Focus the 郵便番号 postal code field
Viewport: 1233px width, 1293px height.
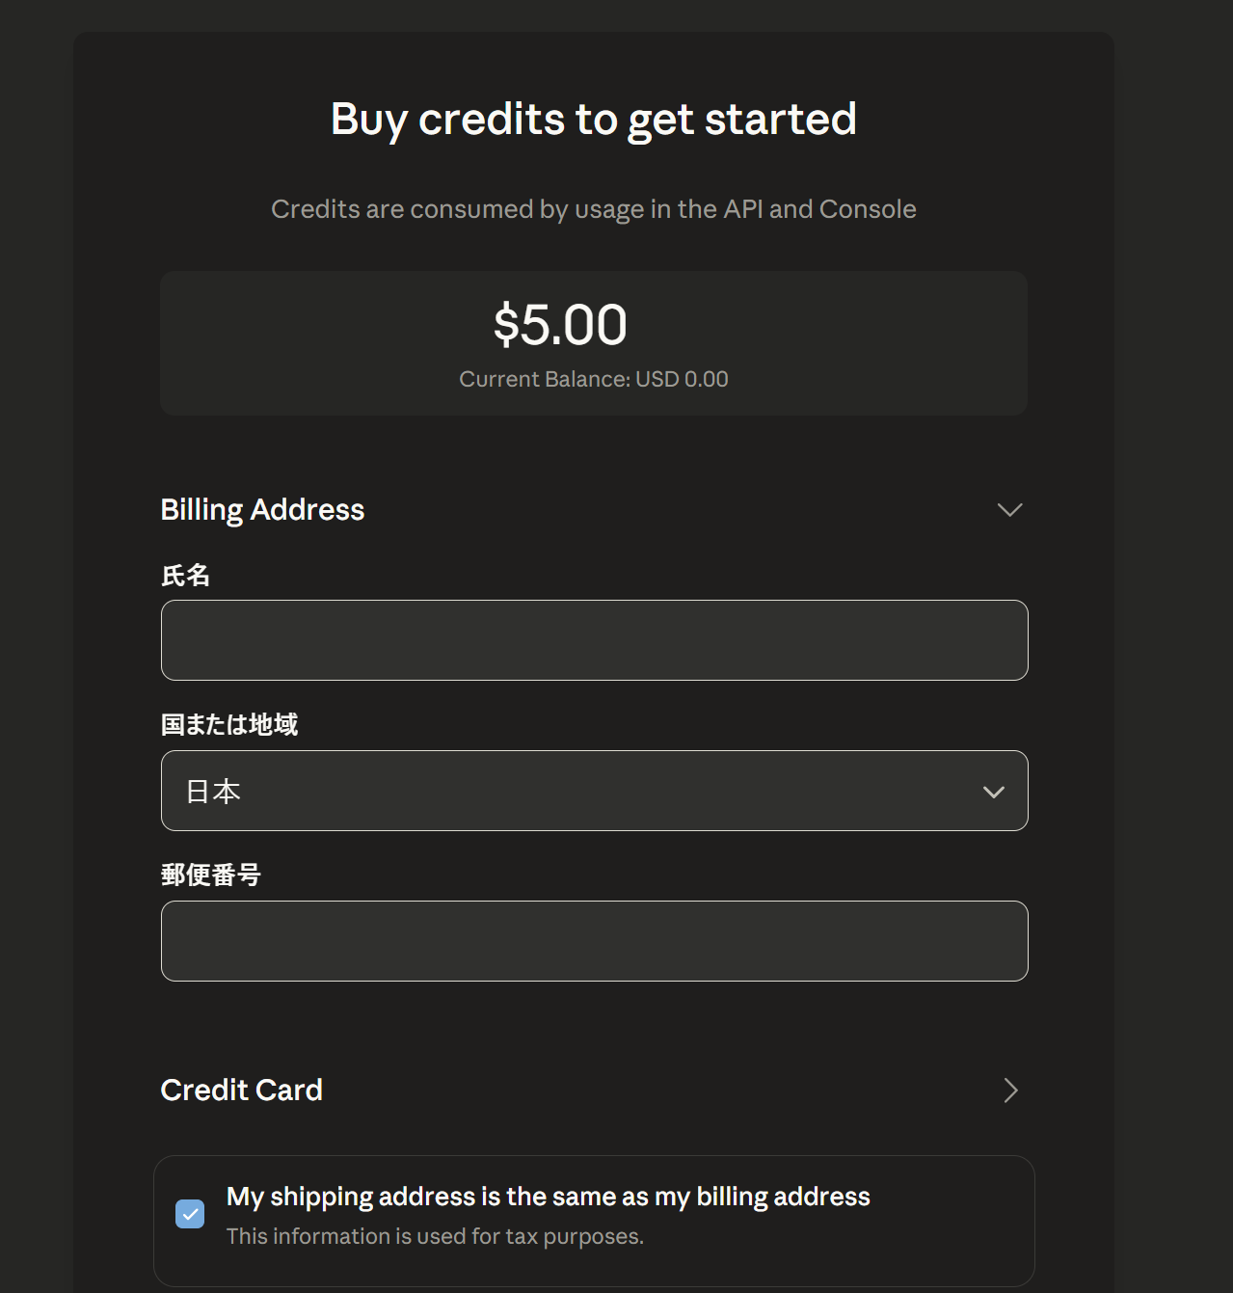tap(594, 941)
